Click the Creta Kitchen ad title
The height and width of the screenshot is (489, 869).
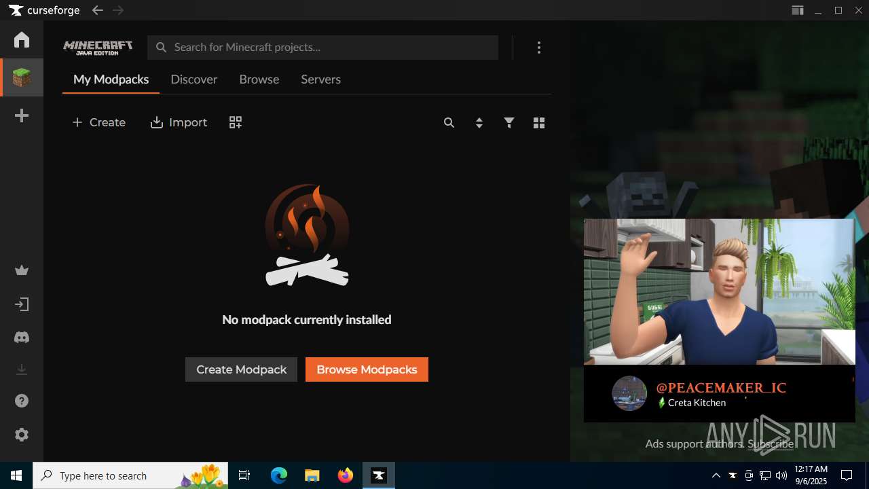pos(697,403)
